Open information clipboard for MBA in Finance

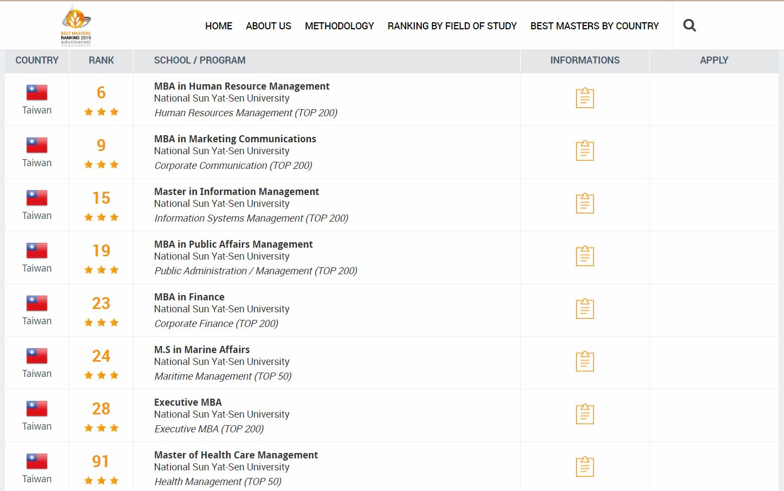click(585, 309)
